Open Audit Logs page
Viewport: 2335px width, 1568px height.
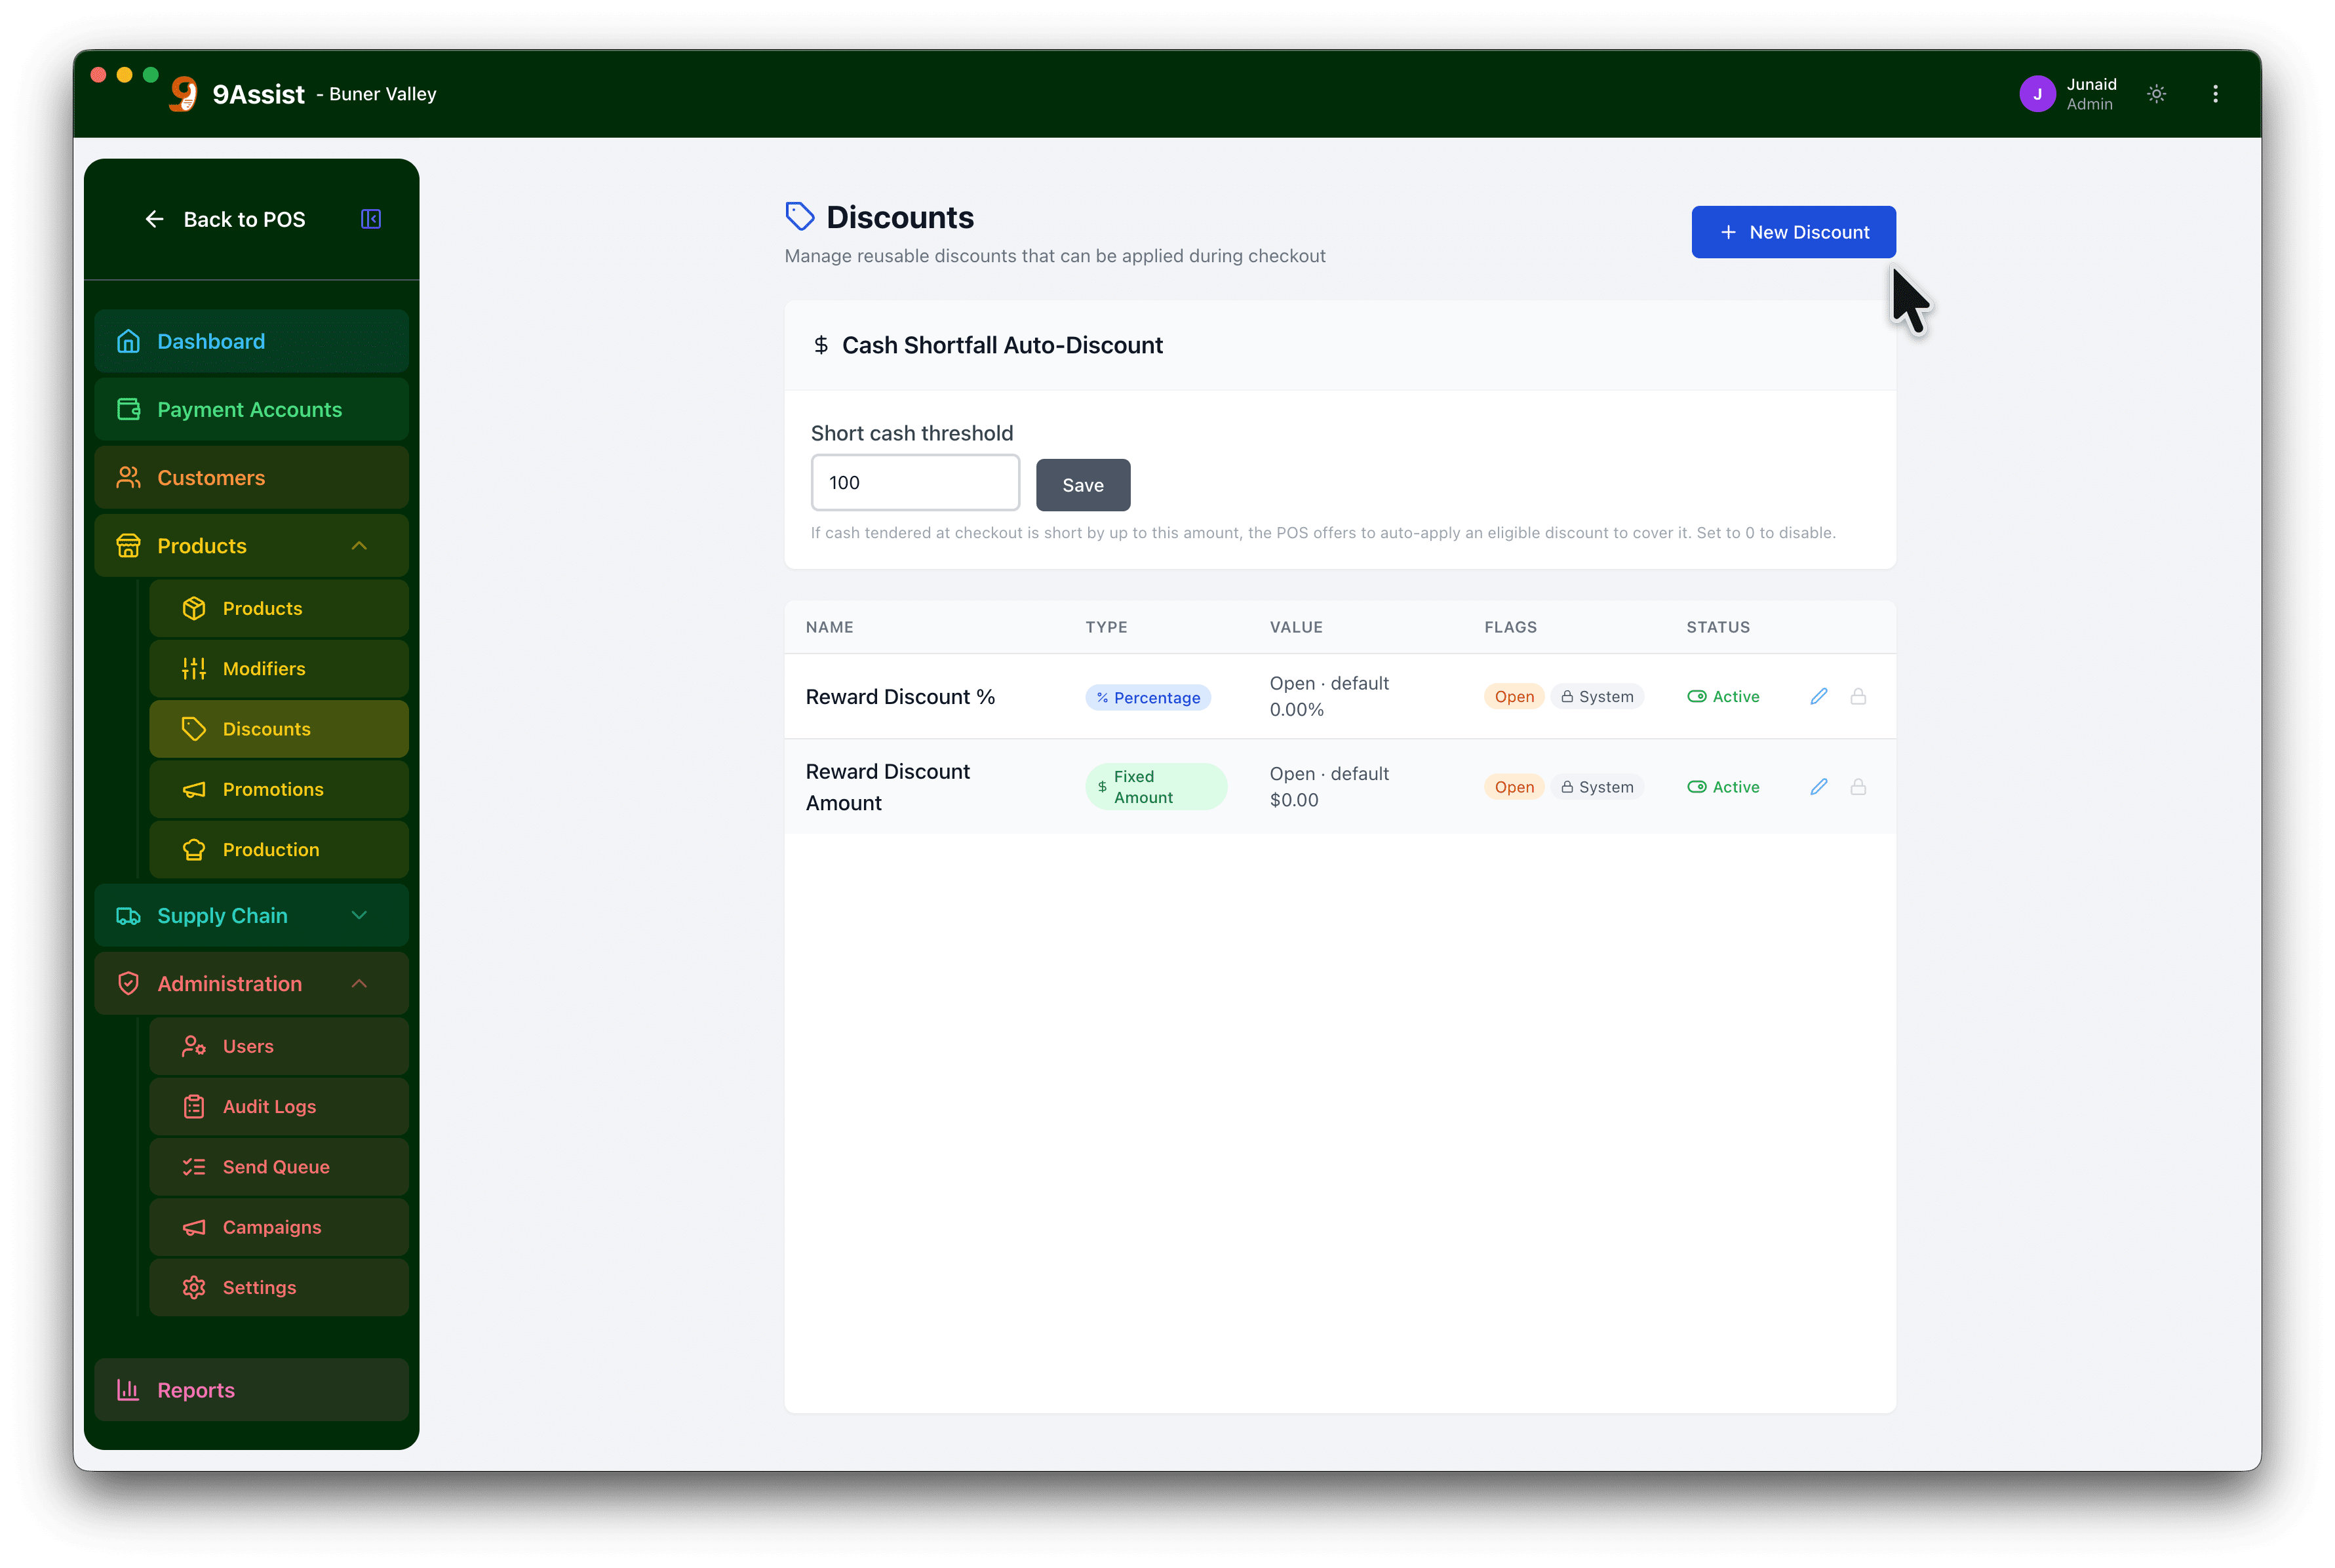click(279, 1107)
